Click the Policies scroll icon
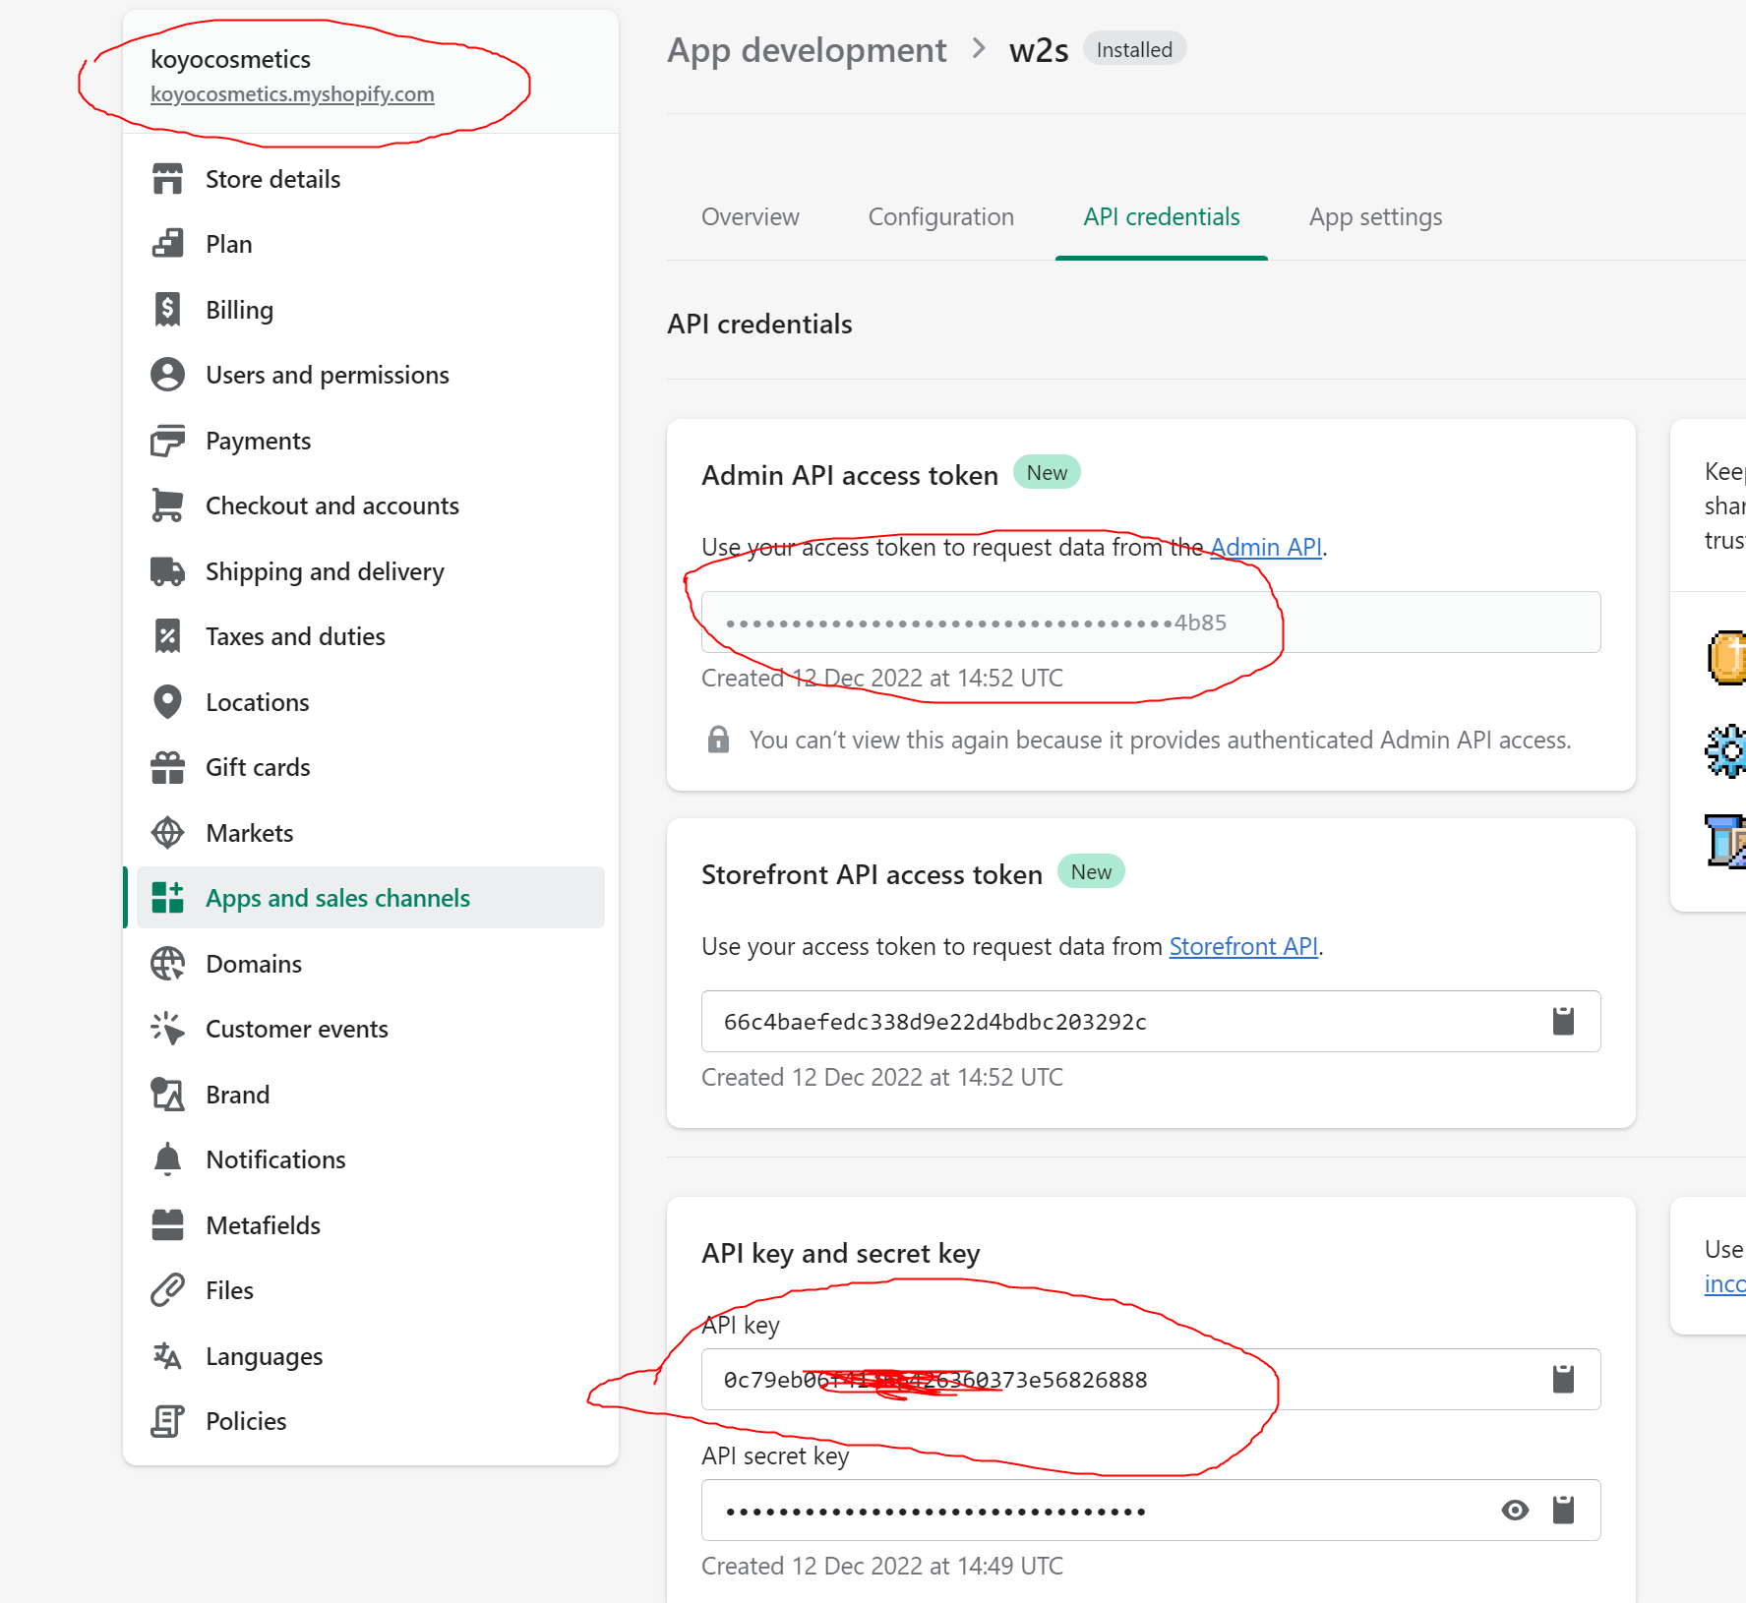Viewport: 1746px width, 1603px height. click(167, 1421)
